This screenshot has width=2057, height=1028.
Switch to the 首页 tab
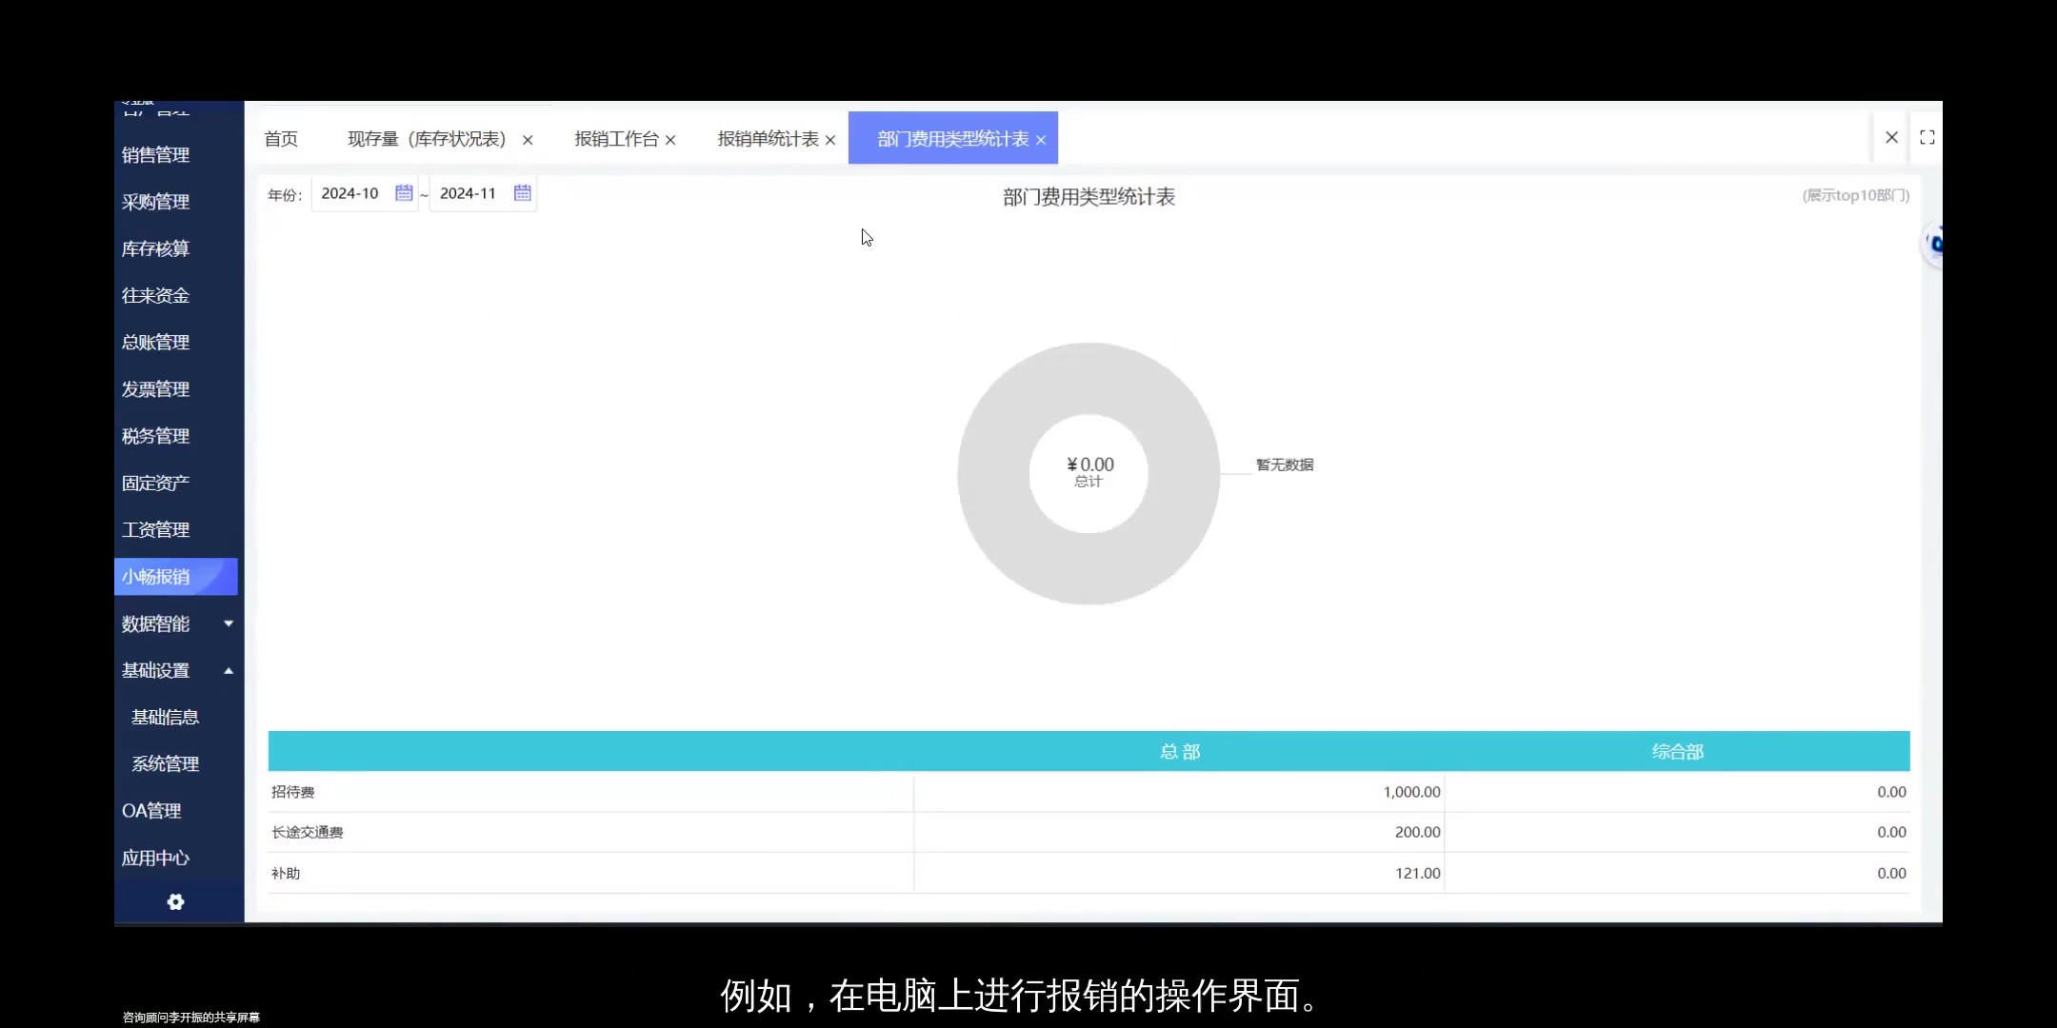pyautogui.click(x=280, y=138)
